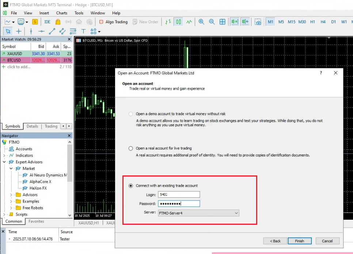Select M15 timeframe
Image resolution: width=353 pixels, height=254 pixels.
pyautogui.click(x=292, y=22)
